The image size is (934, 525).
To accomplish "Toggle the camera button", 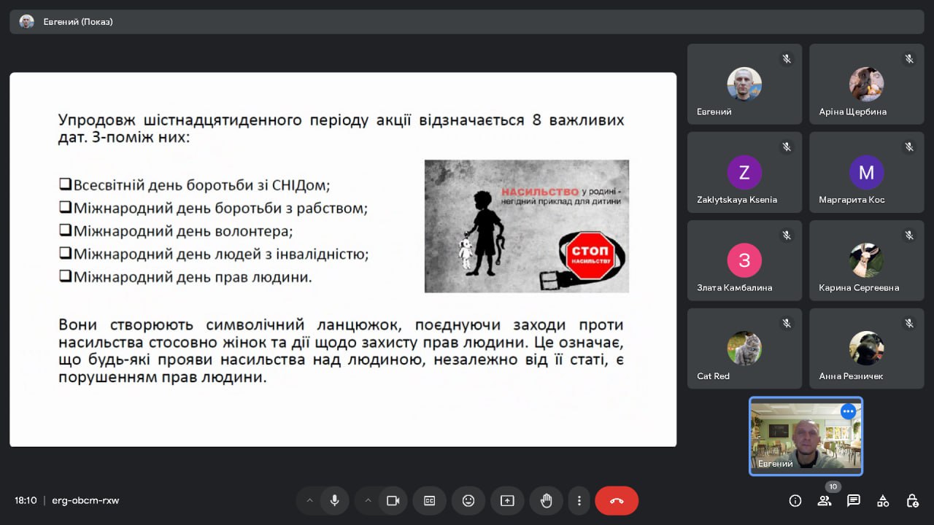I will click(x=393, y=501).
